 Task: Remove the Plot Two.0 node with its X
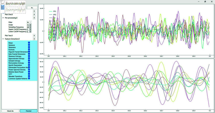(34, 36)
